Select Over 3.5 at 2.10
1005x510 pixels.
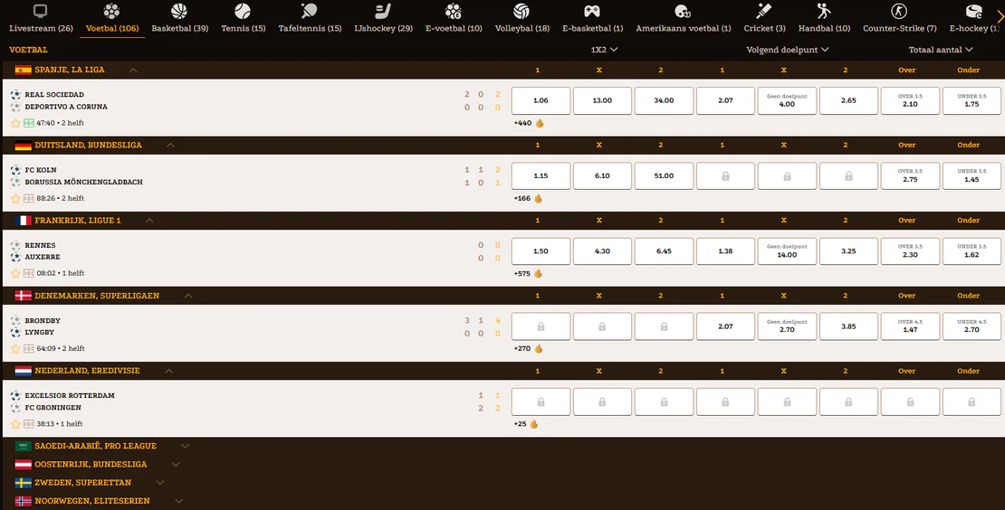tap(910, 100)
